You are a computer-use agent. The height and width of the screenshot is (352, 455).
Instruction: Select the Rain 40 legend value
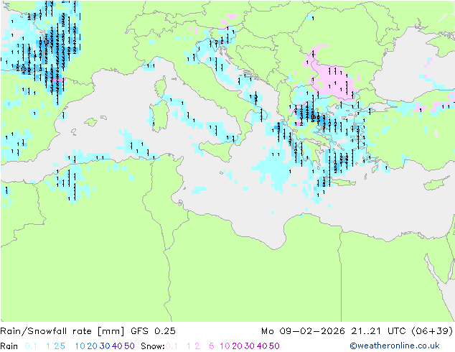pyautogui.click(x=117, y=346)
